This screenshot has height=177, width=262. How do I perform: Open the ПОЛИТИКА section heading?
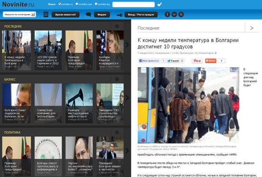click(x=12, y=133)
